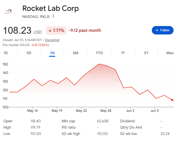Click the 110 y-axis label
Screen dimensions: 178x141
pos(5,99)
